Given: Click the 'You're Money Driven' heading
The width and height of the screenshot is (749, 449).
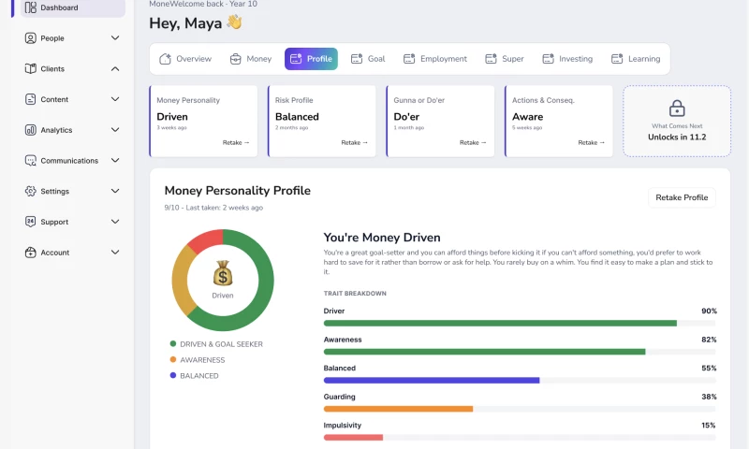Looking at the screenshot, I should coord(382,238).
